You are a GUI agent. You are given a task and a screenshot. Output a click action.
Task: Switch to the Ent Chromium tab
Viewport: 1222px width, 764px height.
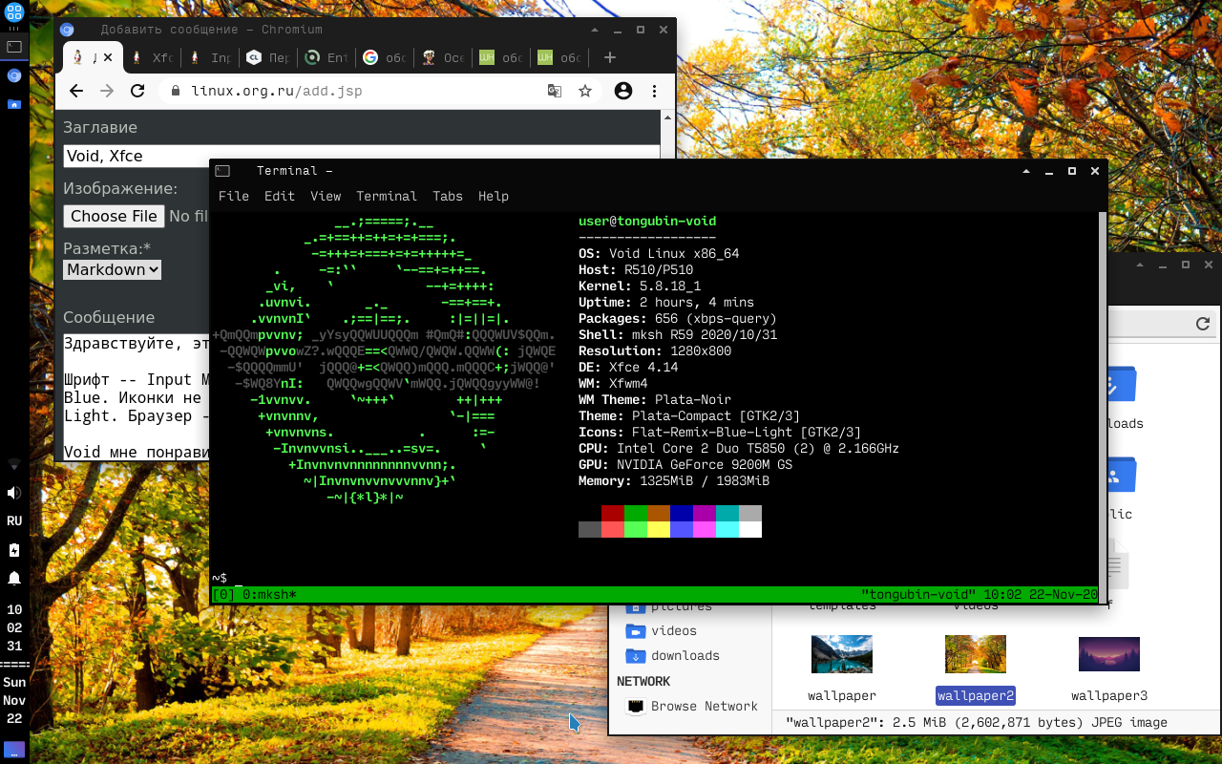[326, 57]
